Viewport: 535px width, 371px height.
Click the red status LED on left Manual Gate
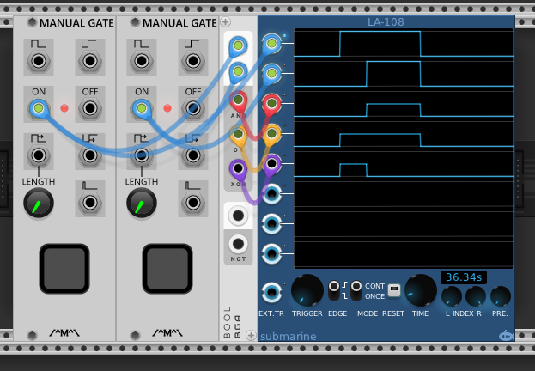tap(64, 108)
